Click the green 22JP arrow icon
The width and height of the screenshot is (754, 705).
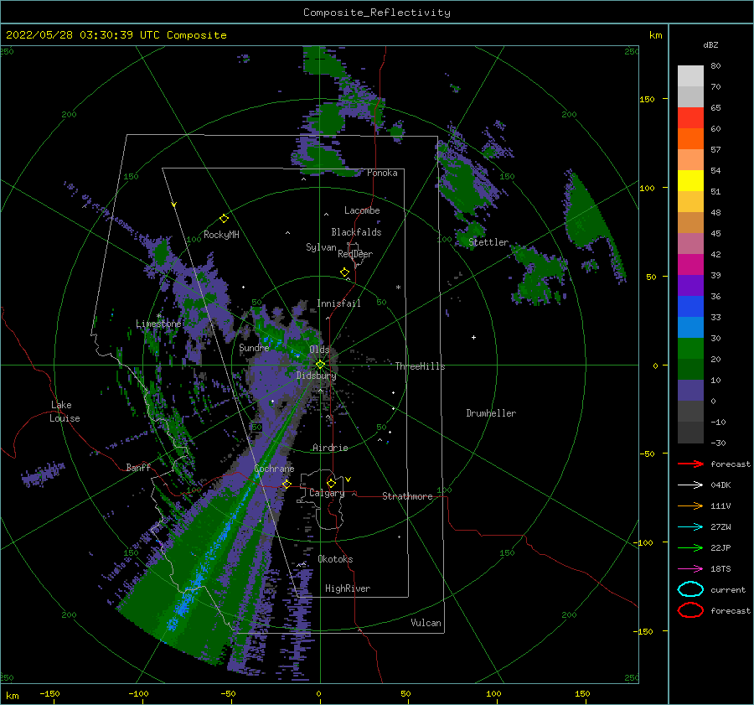690,547
